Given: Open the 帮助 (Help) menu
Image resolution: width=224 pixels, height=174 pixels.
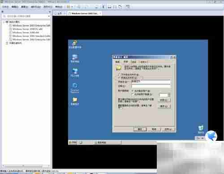Looking at the screenshot, I should point(59,7).
